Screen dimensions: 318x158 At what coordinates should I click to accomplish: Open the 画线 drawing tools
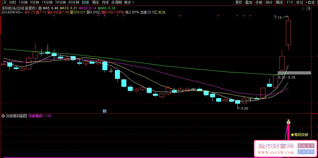[x=279, y=2]
